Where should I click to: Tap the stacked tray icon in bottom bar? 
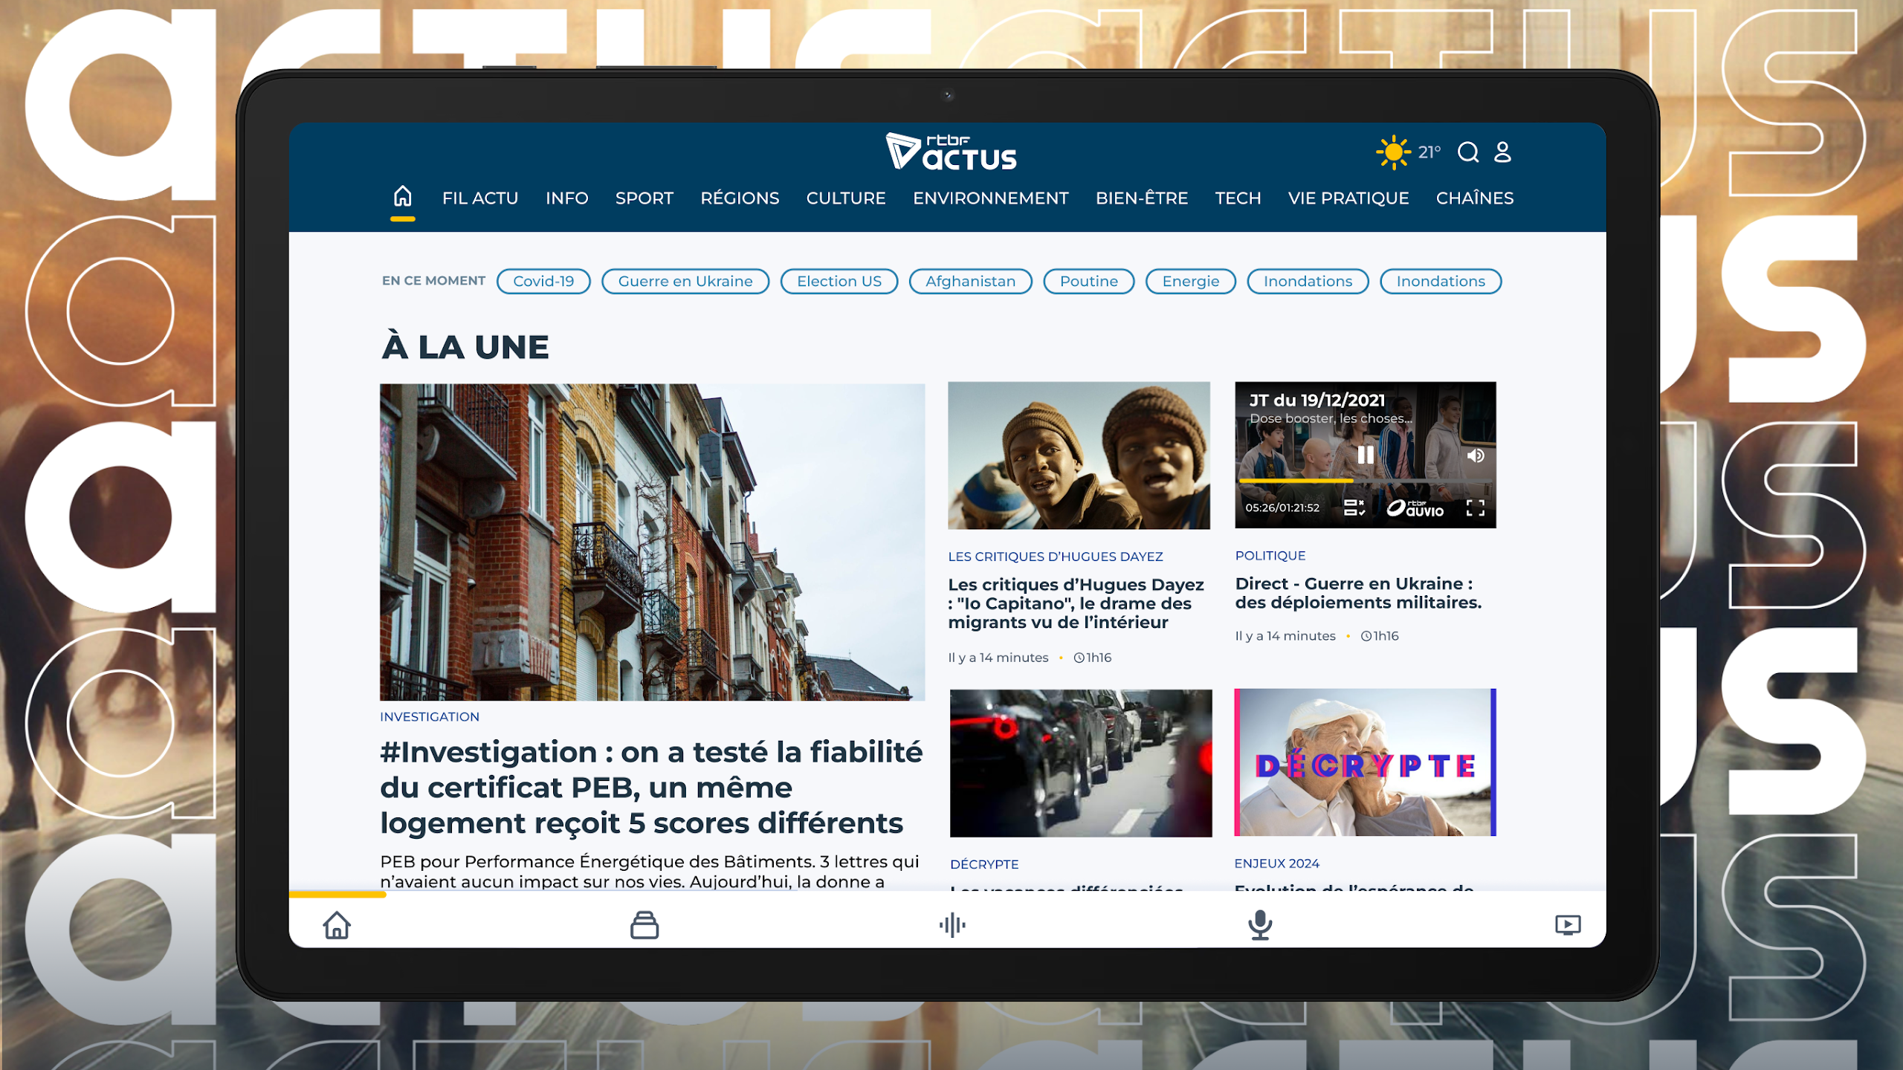644,925
